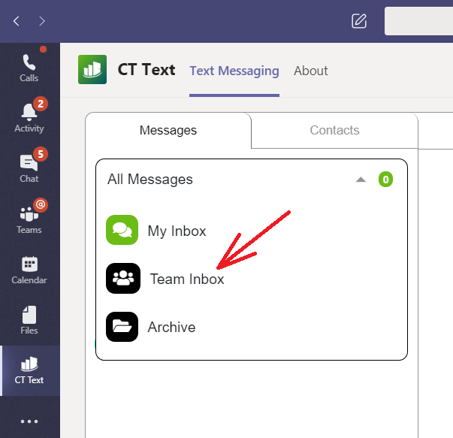
Task: Collapse the All Messages list arrow
Action: pos(361,180)
